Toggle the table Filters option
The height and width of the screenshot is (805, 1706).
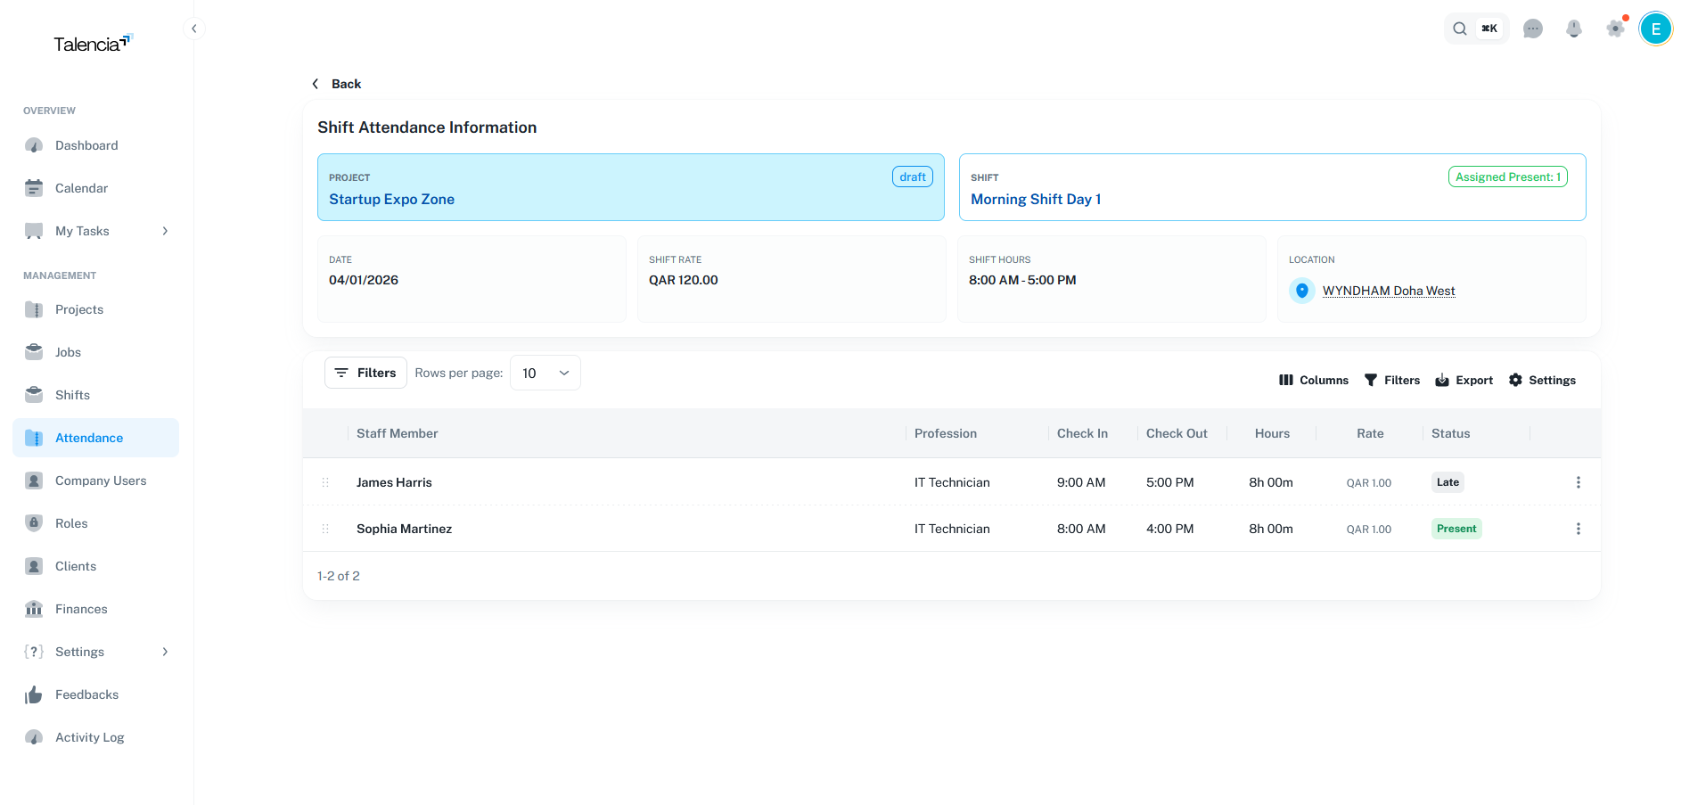(1392, 380)
